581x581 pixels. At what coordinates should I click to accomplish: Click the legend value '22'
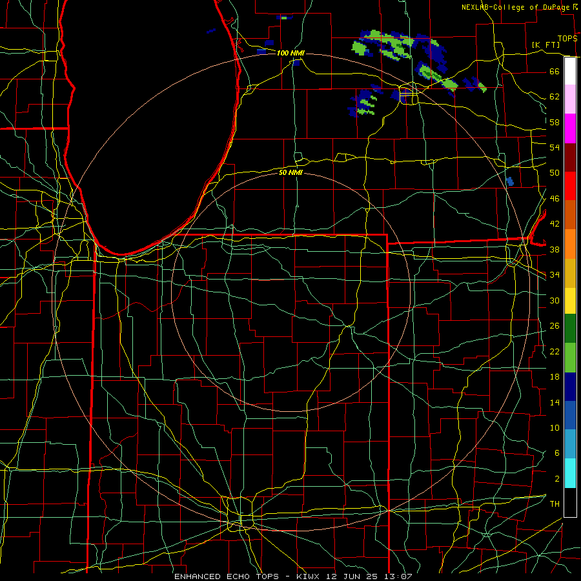(555, 351)
